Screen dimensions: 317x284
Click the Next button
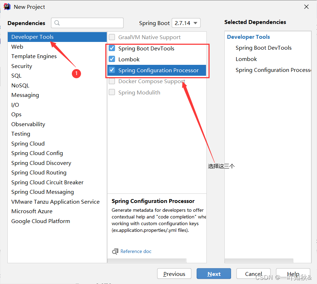pyautogui.click(x=214, y=274)
